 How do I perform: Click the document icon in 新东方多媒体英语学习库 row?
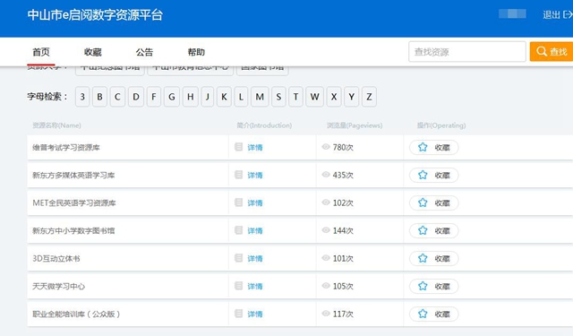[x=239, y=175]
